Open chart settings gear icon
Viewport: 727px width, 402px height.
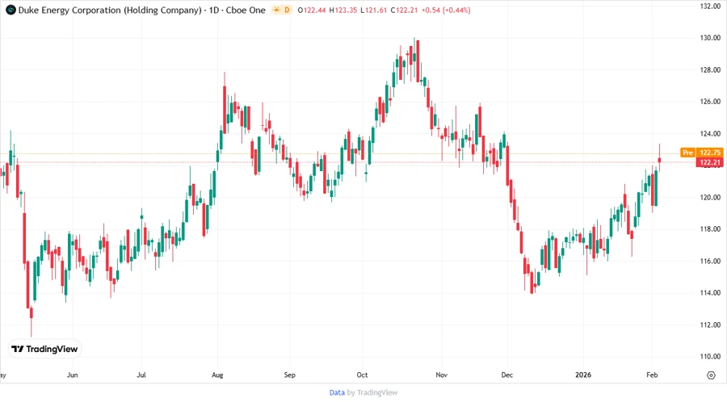click(x=711, y=375)
